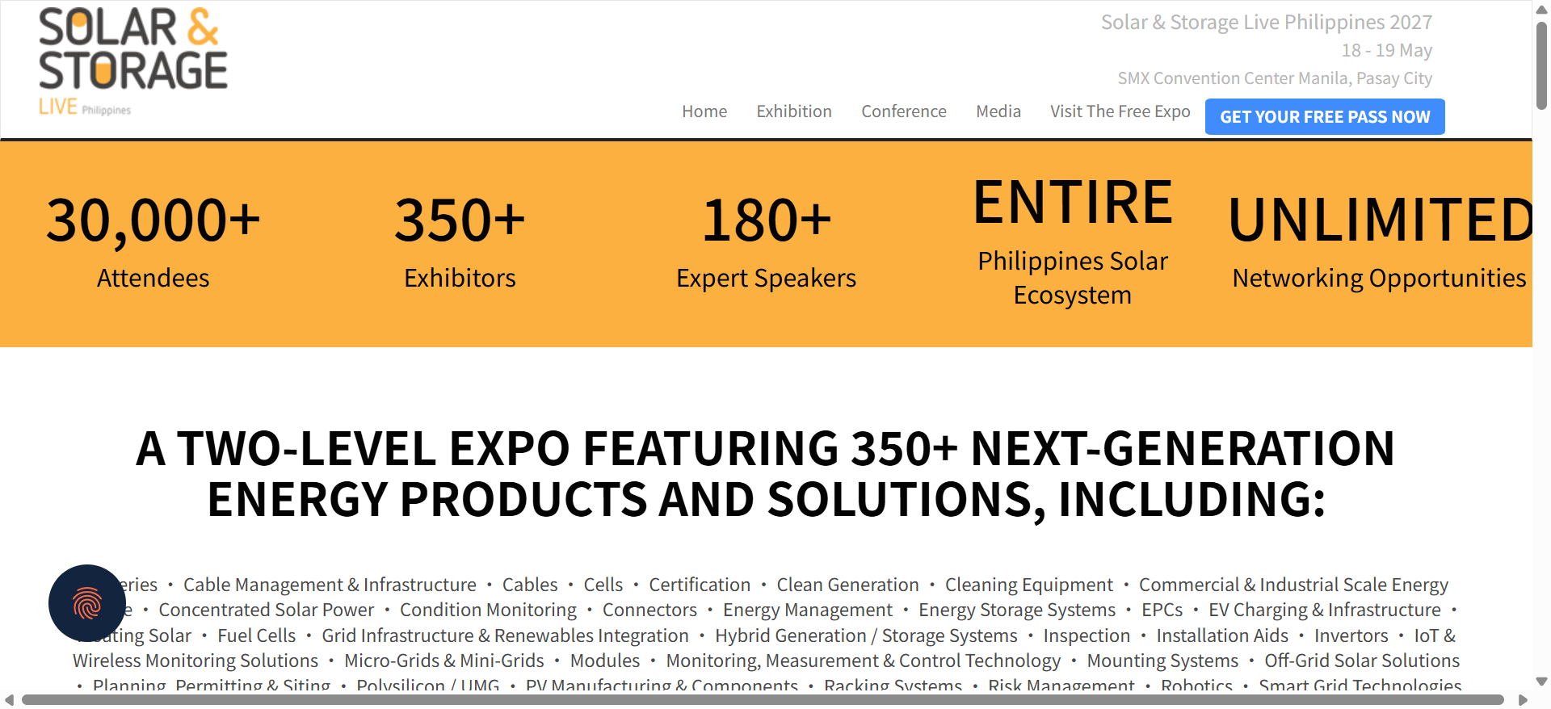Click the Solar & Storage Live logo
1551x709 pixels.
(x=133, y=63)
